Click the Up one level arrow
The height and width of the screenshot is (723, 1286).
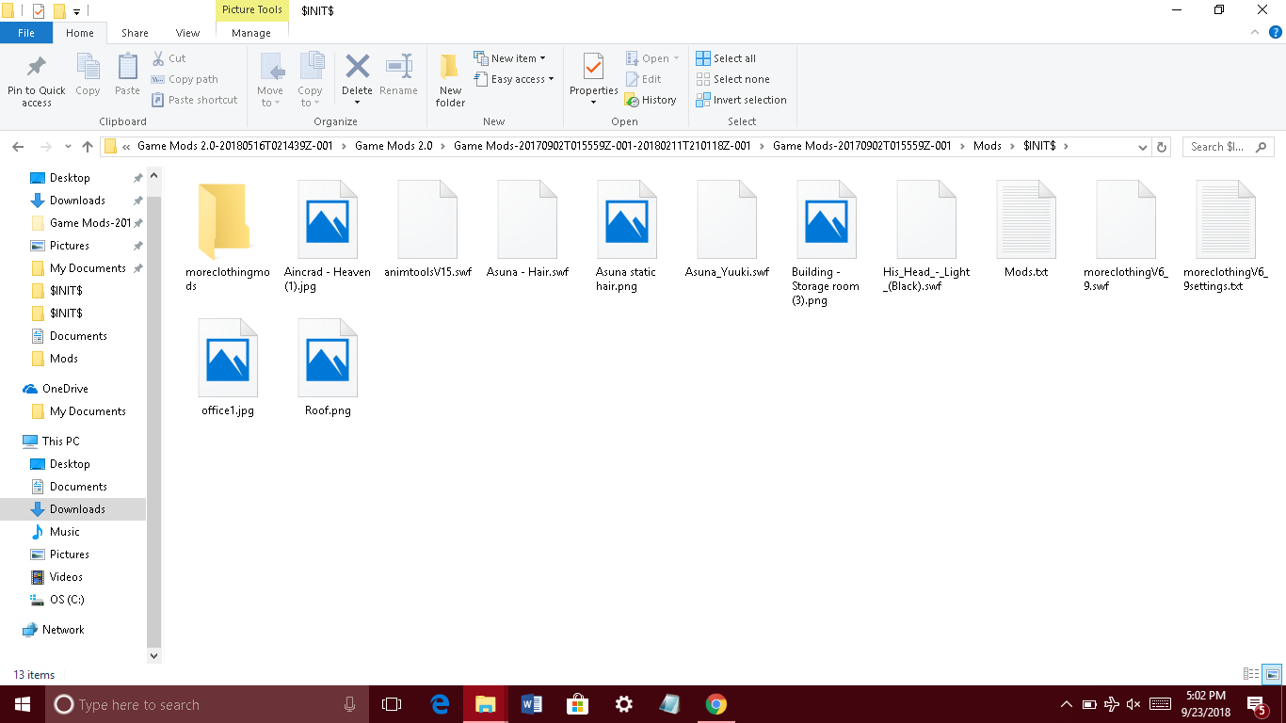click(x=88, y=147)
